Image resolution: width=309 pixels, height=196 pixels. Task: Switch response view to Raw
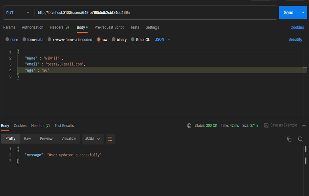[28, 139]
